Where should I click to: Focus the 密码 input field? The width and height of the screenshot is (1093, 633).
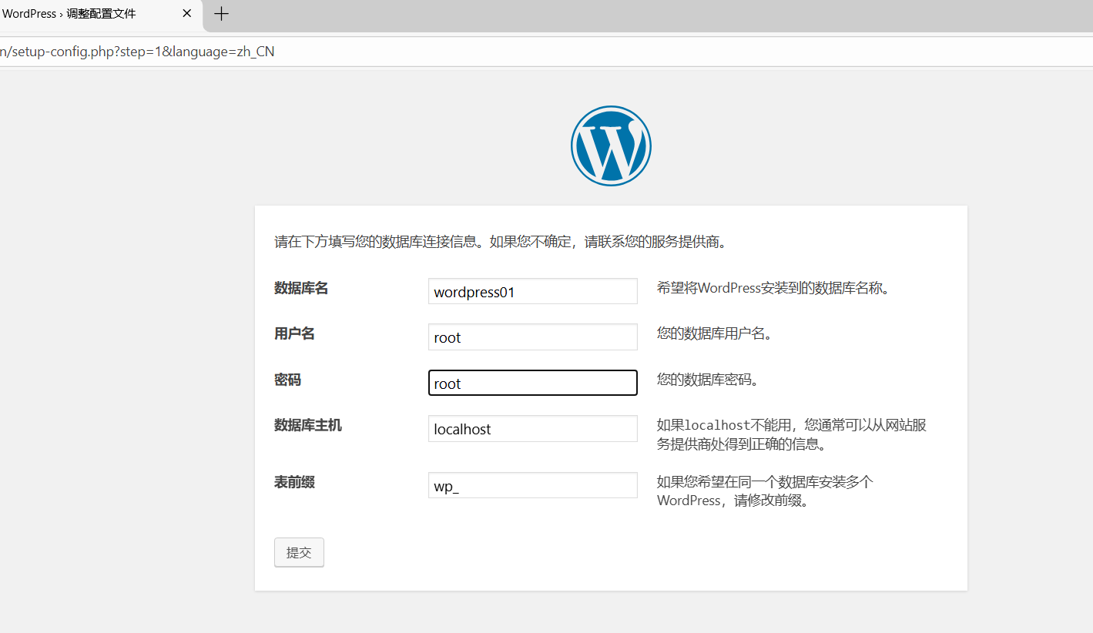pos(533,383)
